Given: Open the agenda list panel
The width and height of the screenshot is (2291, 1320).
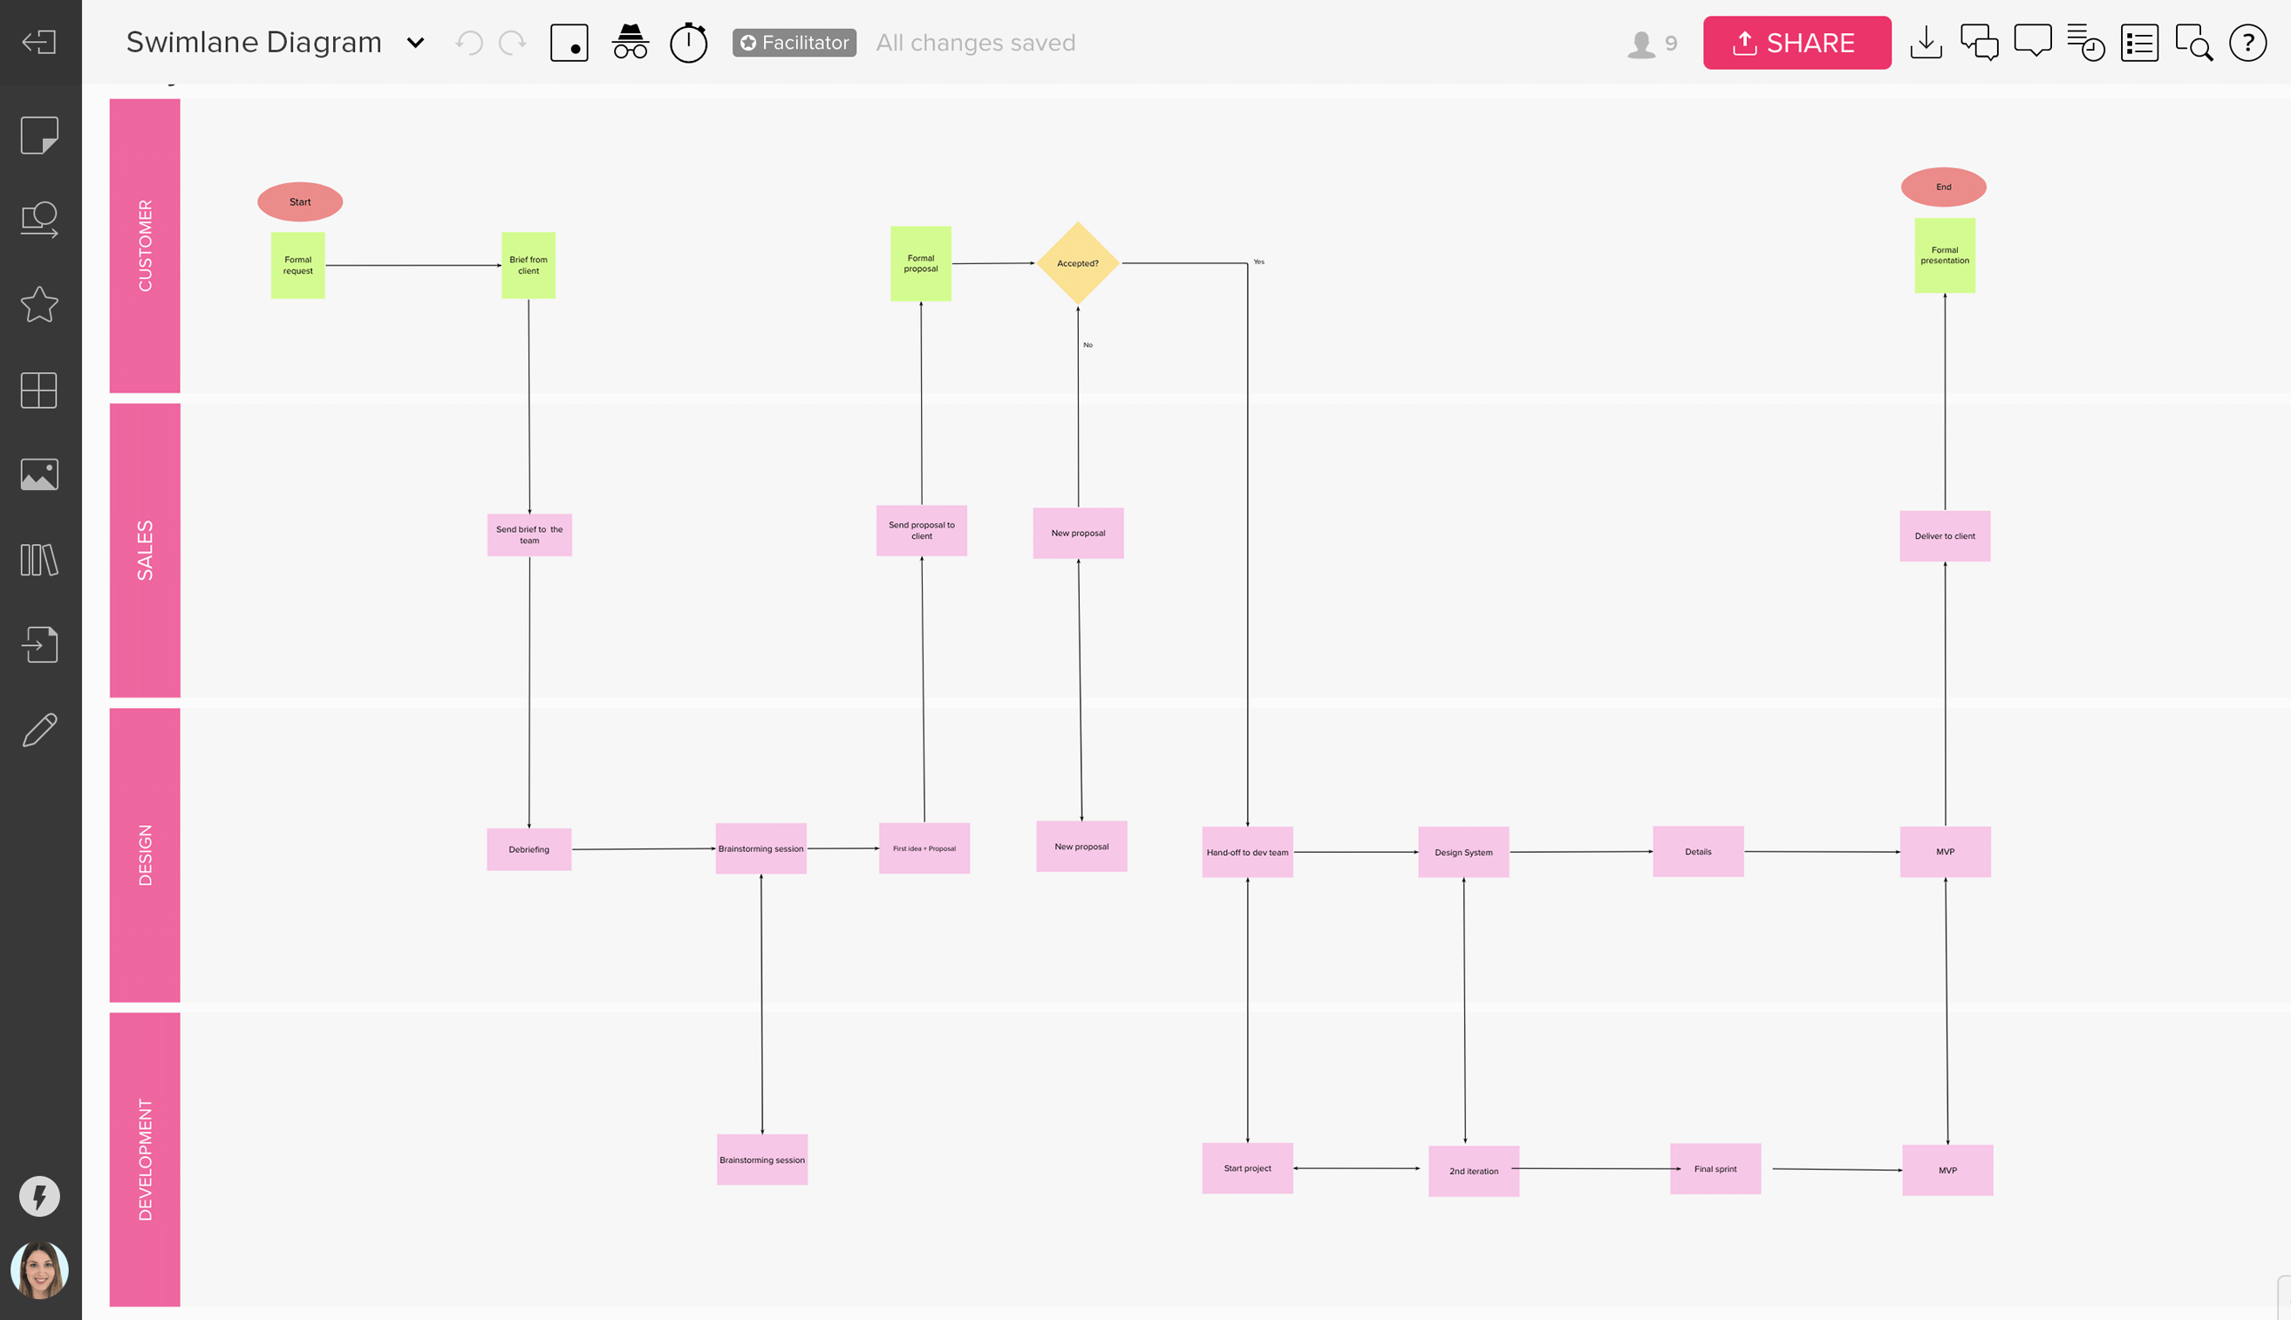Looking at the screenshot, I should tap(2138, 42).
